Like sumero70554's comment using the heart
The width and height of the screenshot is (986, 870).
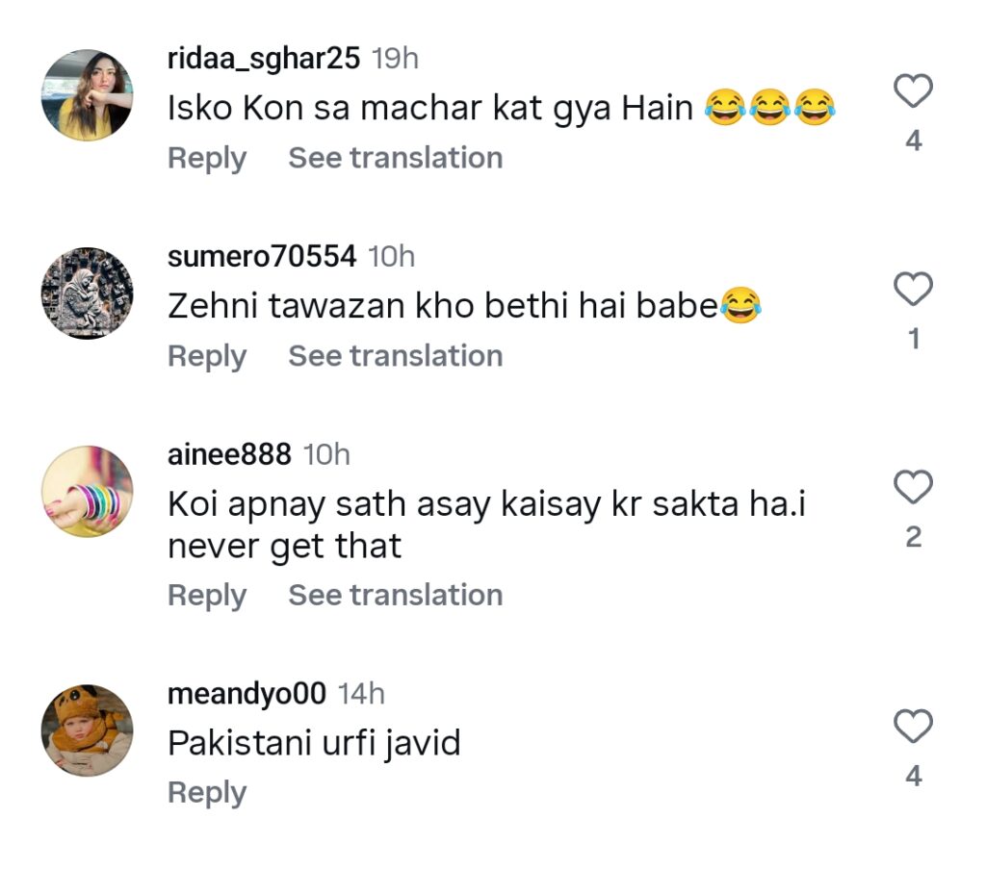click(913, 287)
